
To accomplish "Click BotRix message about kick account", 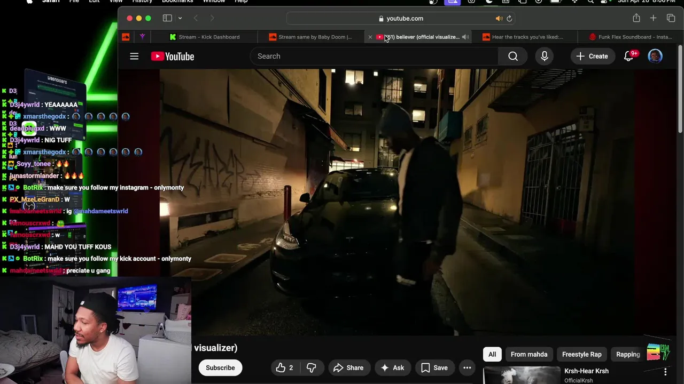I will [x=119, y=259].
